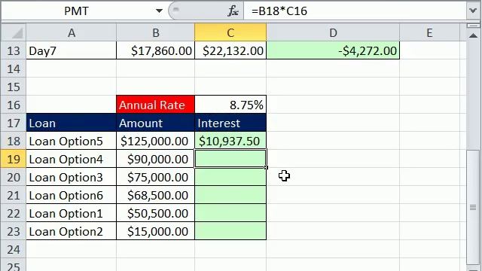This screenshot has width=482, height=271.
Task: Click the Insert Function fx icon
Action: 233,11
